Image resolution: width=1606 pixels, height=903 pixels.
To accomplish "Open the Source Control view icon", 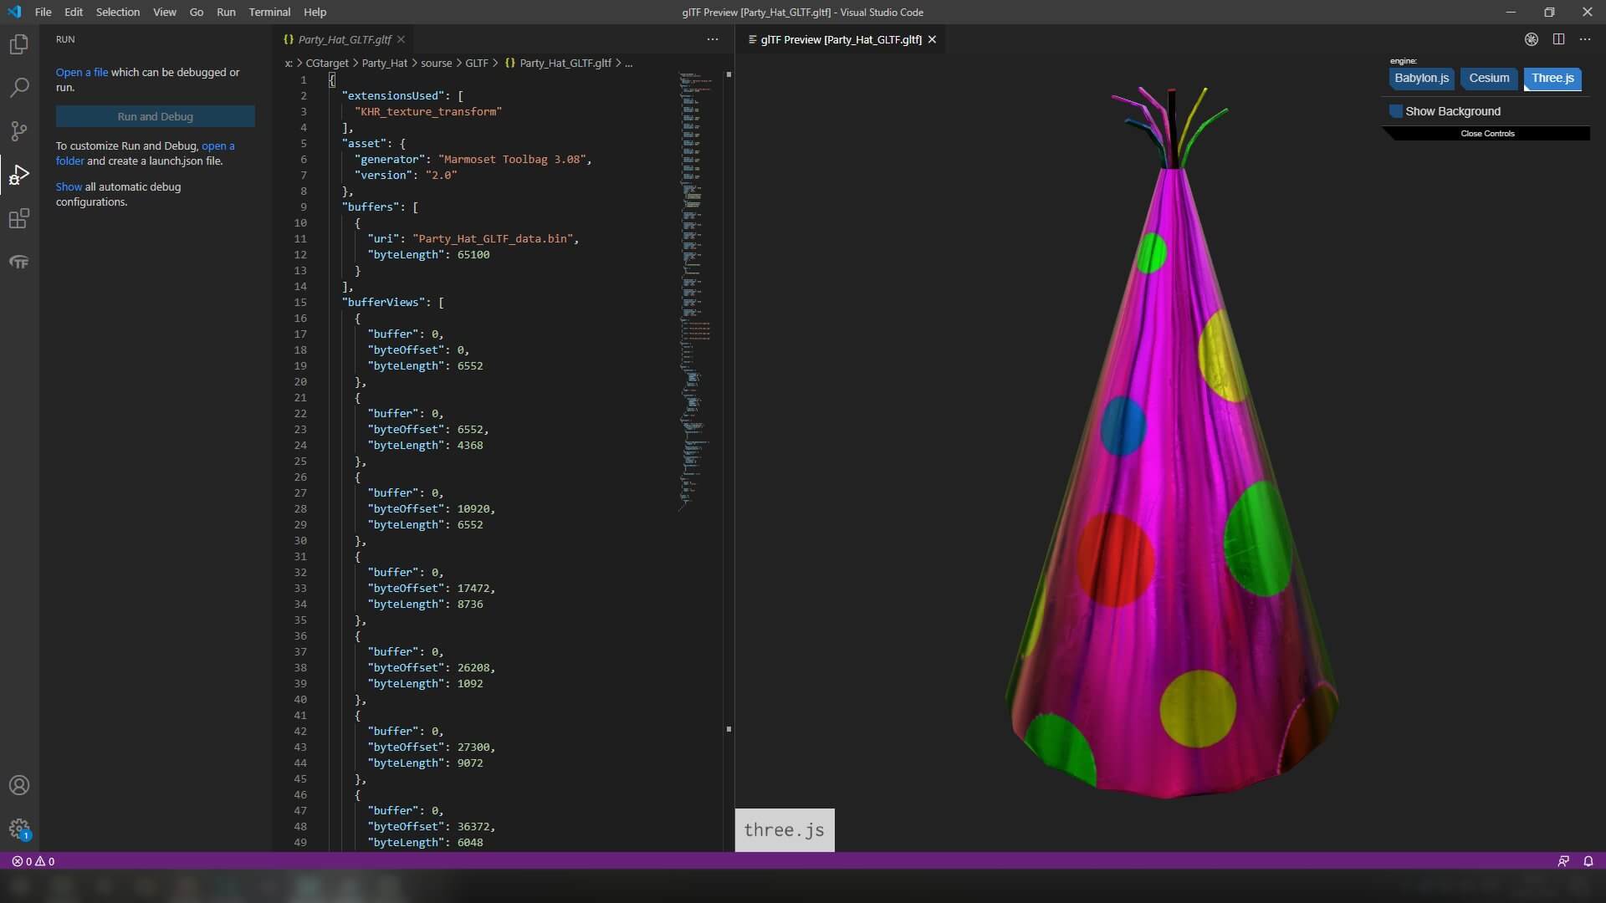I will [18, 131].
